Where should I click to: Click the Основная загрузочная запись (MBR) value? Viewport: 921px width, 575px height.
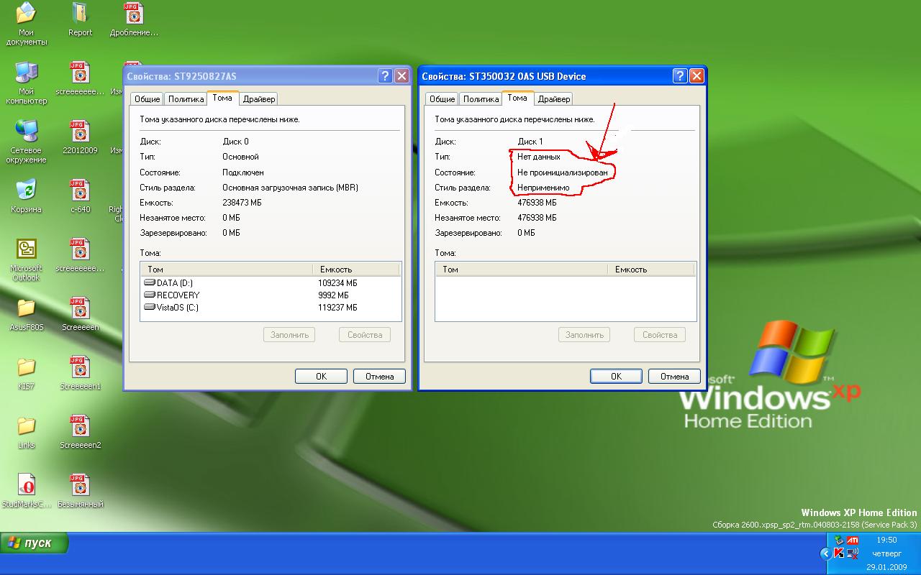pyautogui.click(x=290, y=188)
